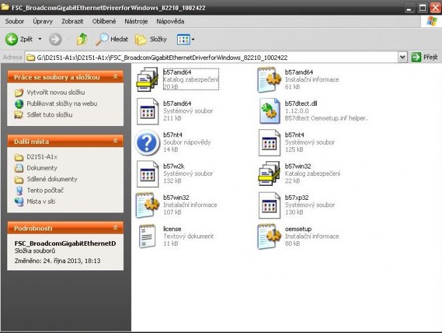Open the Soubor menu

pyautogui.click(x=15, y=21)
